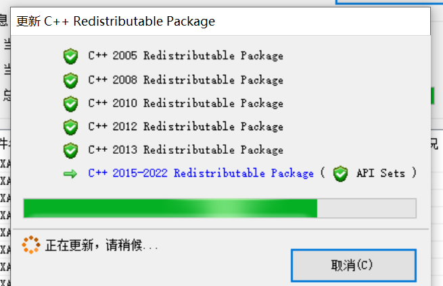Click the C++ 2013 Redistributable Package label
Image resolution: width=443 pixels, height=286 pixels.
(185, 150)
